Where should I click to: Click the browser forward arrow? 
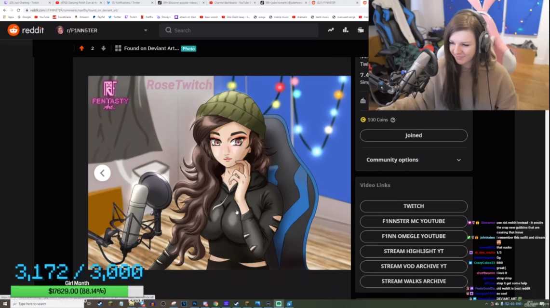tap(12, 10)
